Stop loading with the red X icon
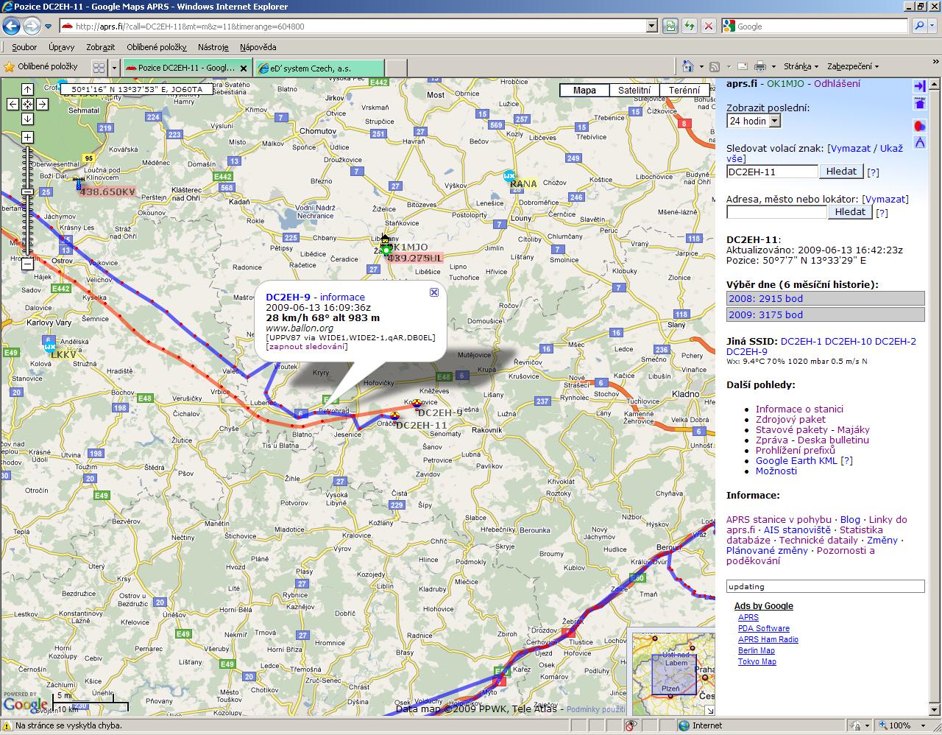The image size is (942, 735). pyautogui.click(x=708, y=26)
